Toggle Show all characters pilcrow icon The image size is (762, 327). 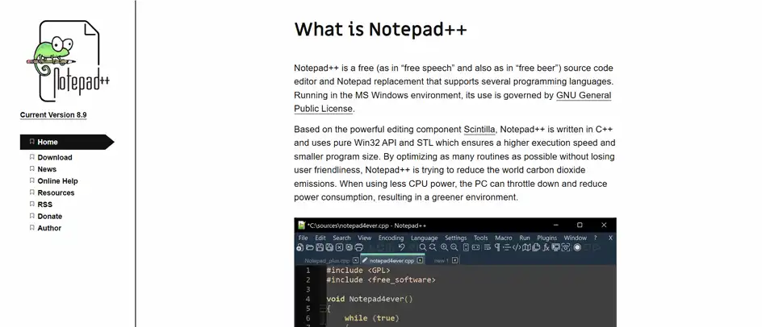[497, 247]
